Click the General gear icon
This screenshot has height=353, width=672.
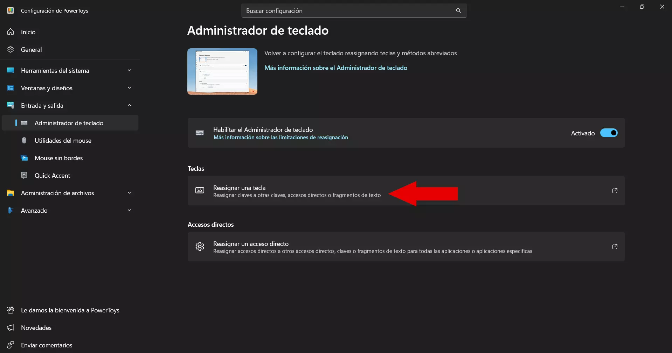[x=11, y=49]
